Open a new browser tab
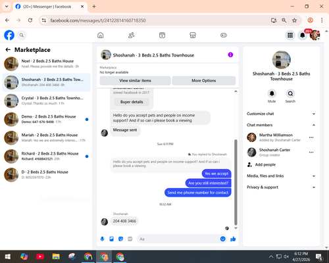Screen dimensions: 329x263 94,7
